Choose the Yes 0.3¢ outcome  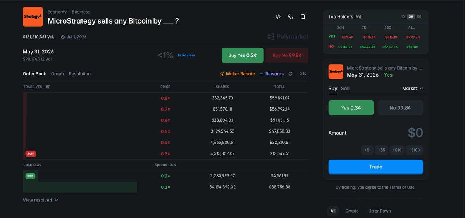pos(351,108)
